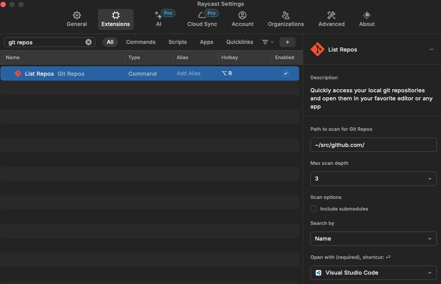The image size is (441, 284).
Task: Switch to the Extensions tab
Action: tap(115, 19)
